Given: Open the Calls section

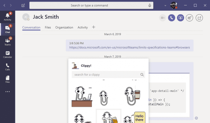Looking at the screenshot, I should [7, 67].
